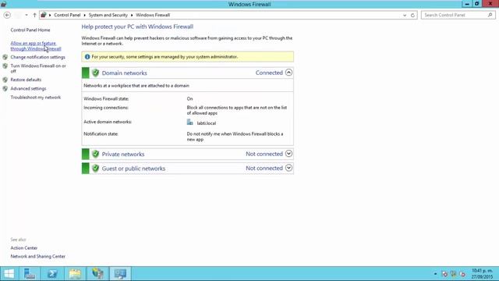This screenshot has width=499, height=281.
Task: Open File Explorer from the taskbar
Action: (75, 274)
